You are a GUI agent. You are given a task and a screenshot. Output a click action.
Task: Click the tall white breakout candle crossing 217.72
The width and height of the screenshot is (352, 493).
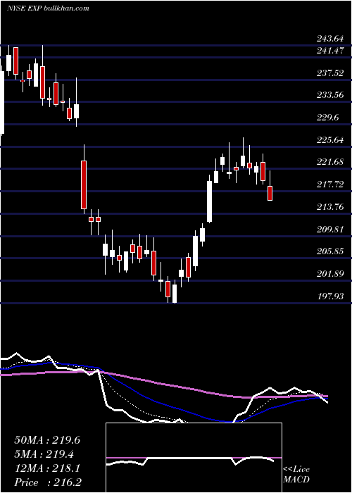click(209, 201)
